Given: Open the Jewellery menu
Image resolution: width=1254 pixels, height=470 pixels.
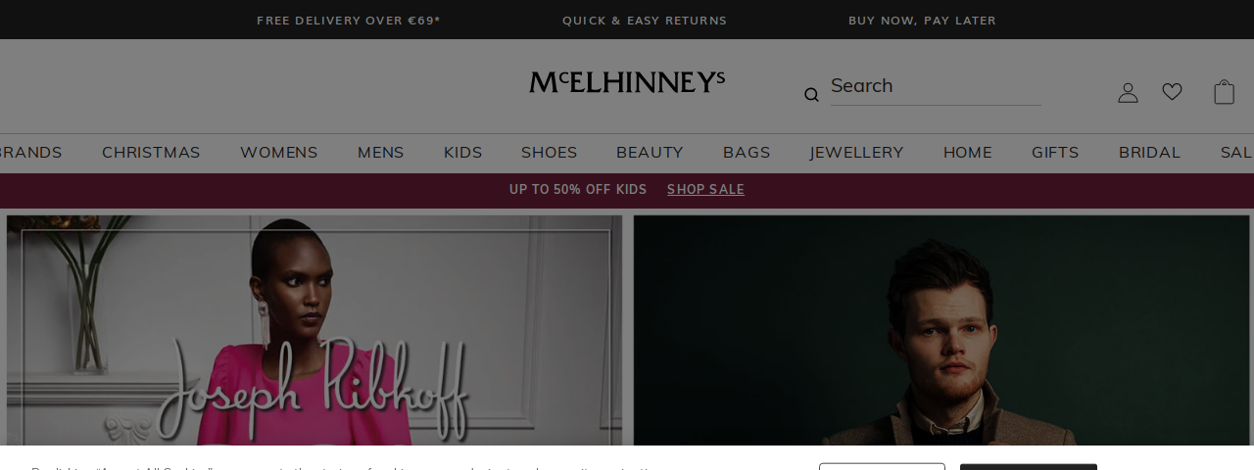Looking at the screenshot, I should coord(857,153).
